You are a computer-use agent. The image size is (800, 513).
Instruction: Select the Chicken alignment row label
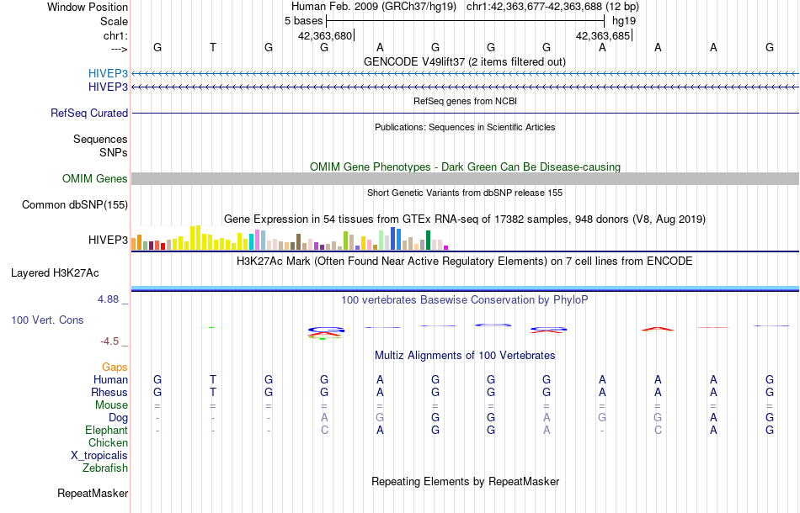108,442
